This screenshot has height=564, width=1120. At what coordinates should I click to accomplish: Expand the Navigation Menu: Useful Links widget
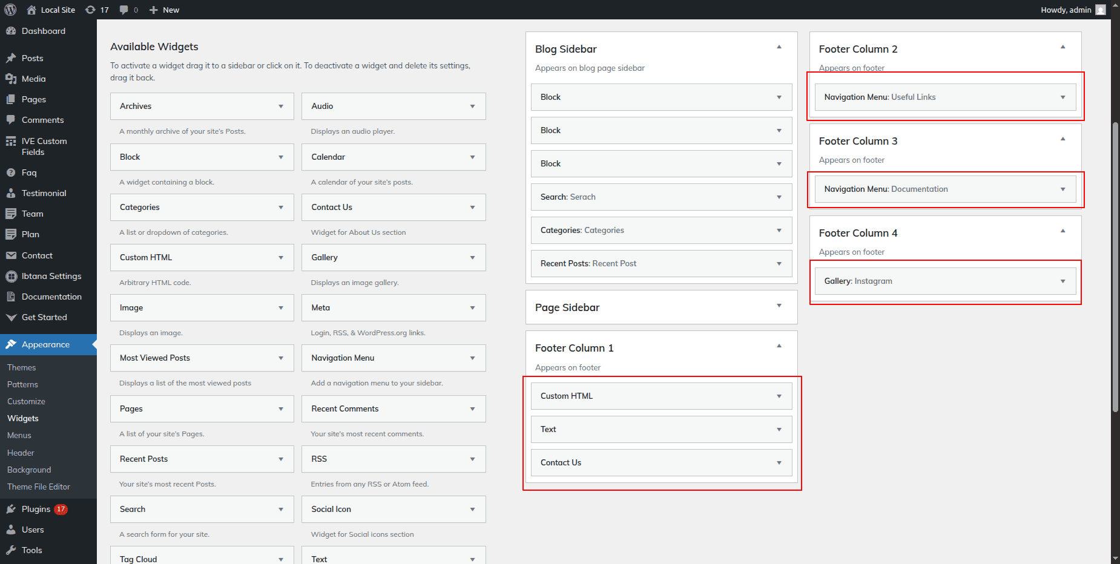(x=1062, y=97)
